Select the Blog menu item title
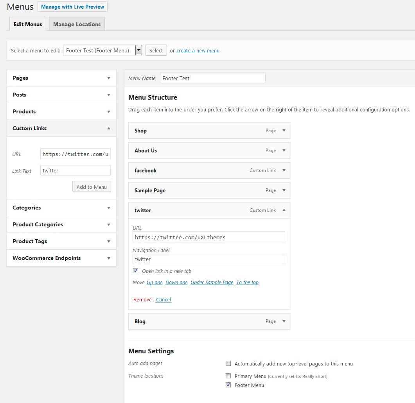 140,321
